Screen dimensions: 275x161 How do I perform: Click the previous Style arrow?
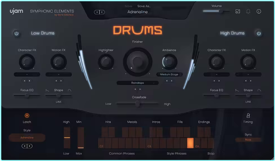tap(25, 146)
